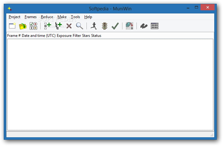The image size is (223, 146).
Task: Open frame preview with the magnifying glass icon
Action: [x=80, y=26]
